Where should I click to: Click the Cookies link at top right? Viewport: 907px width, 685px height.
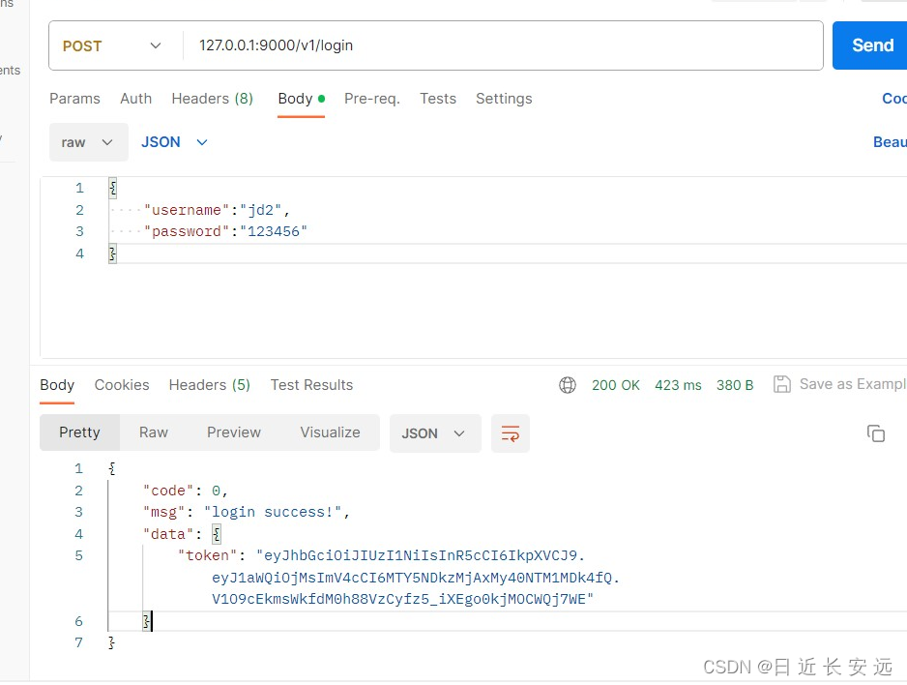point(894,99)
